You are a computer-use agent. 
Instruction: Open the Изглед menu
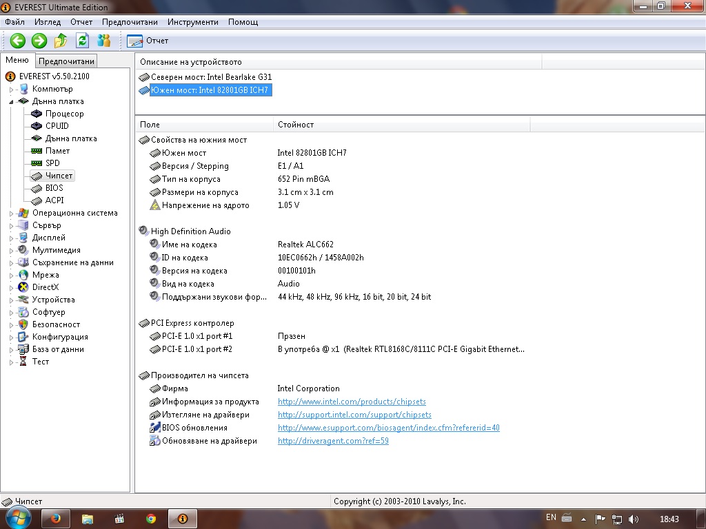(48, 22)
